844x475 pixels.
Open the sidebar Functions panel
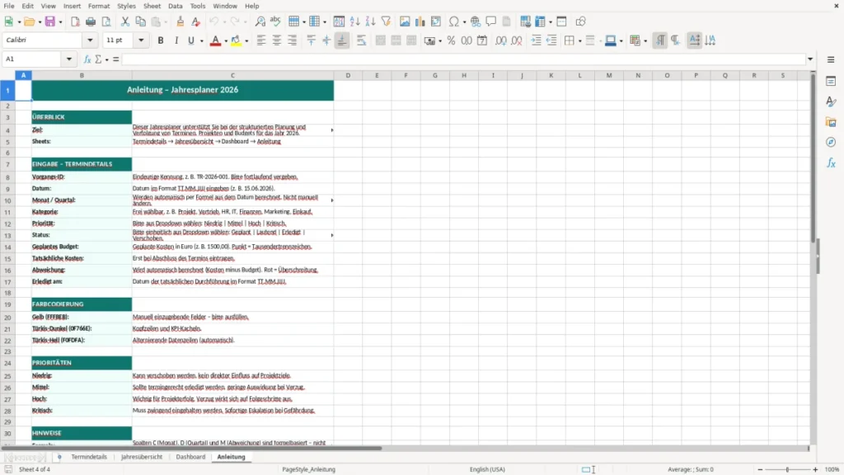click(831, 162)
